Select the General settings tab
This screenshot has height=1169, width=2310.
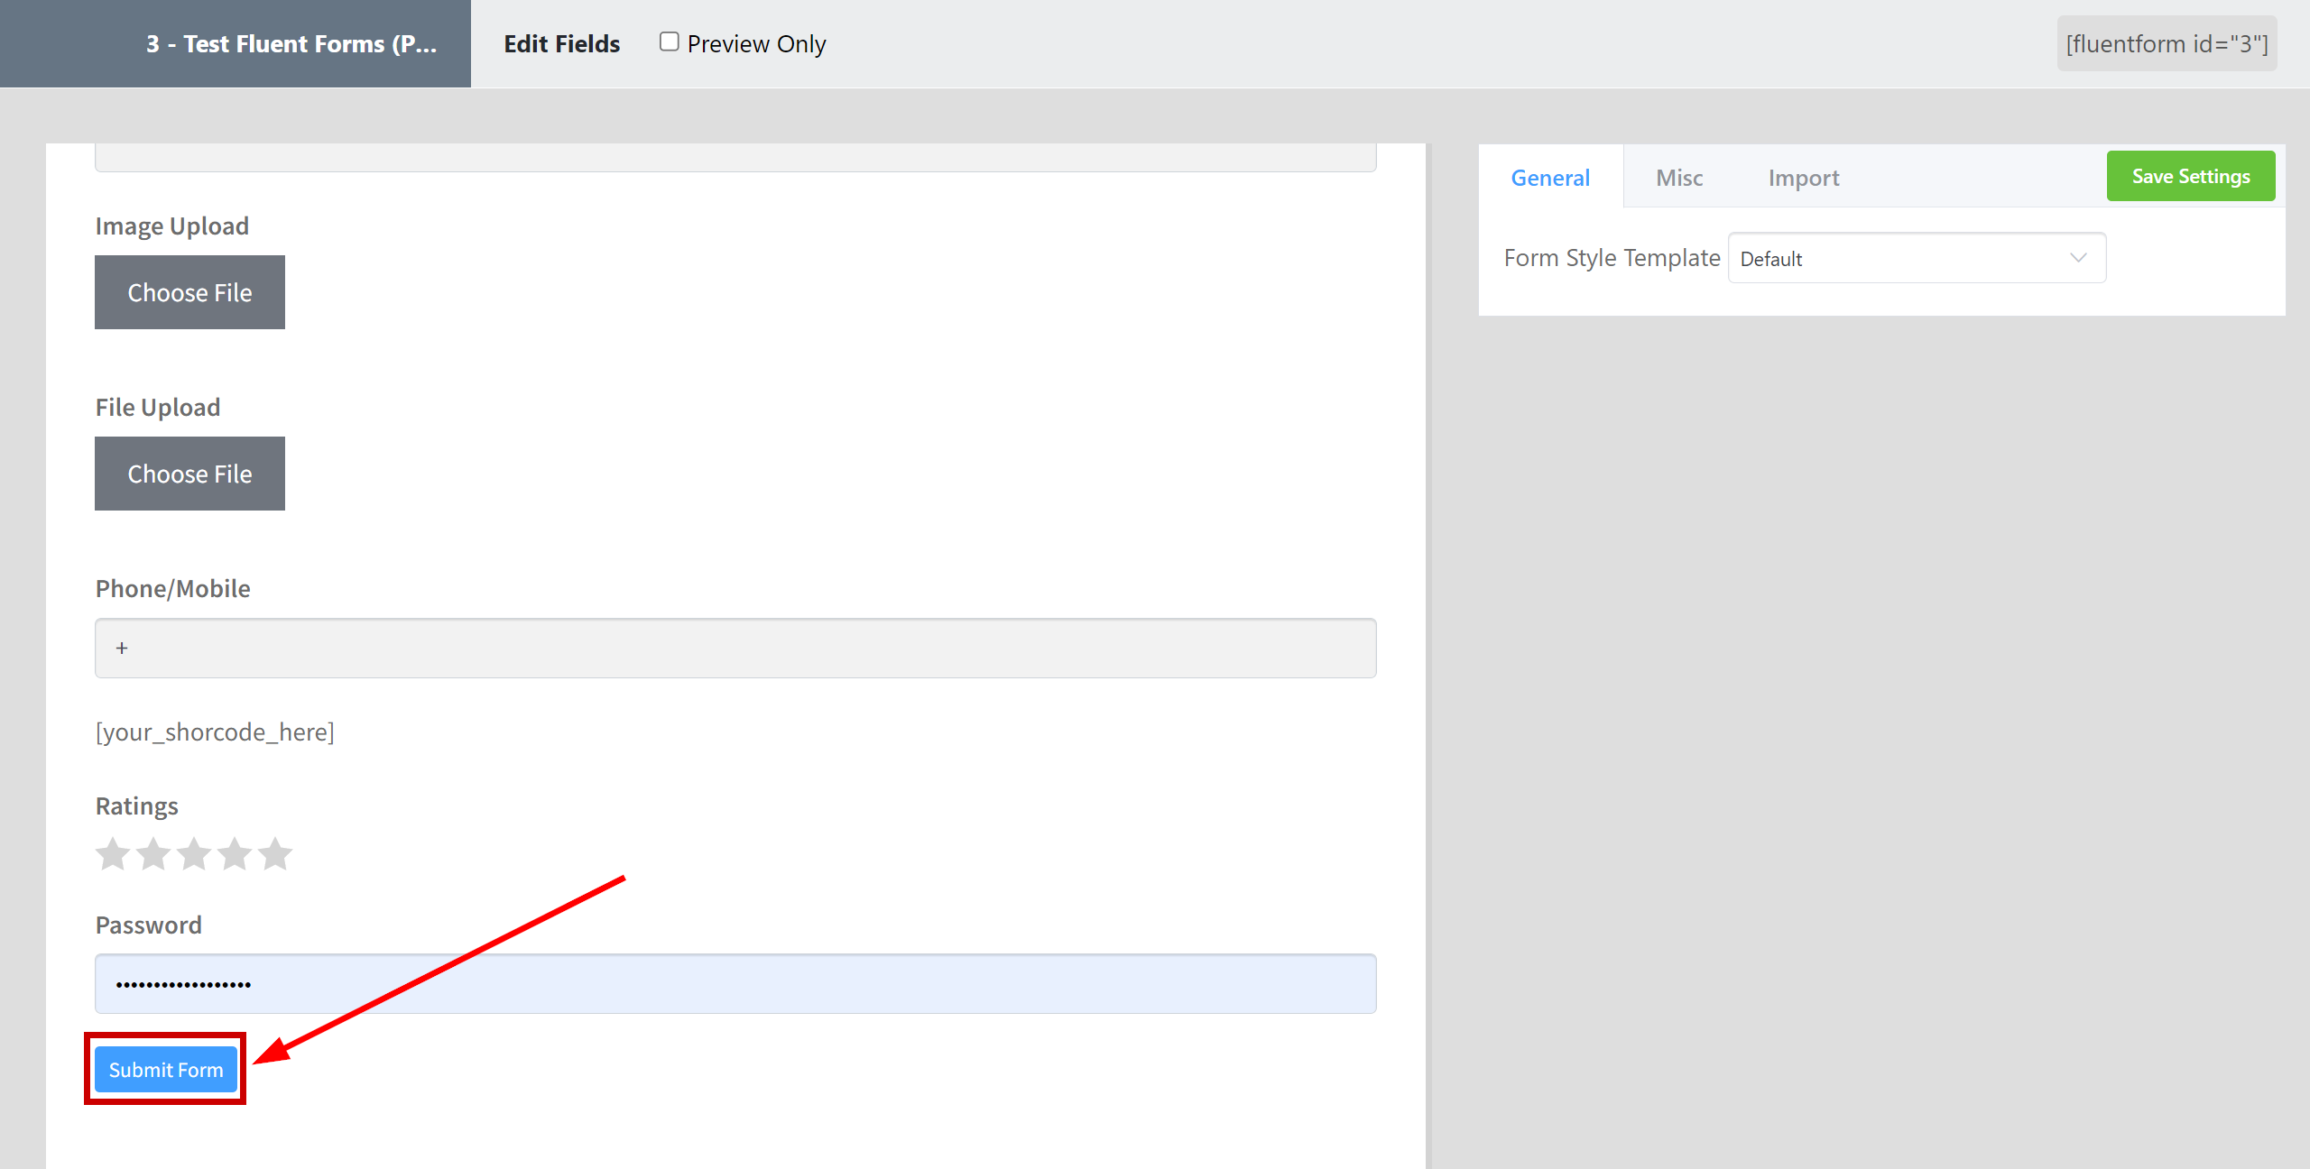pos(1551,178)
